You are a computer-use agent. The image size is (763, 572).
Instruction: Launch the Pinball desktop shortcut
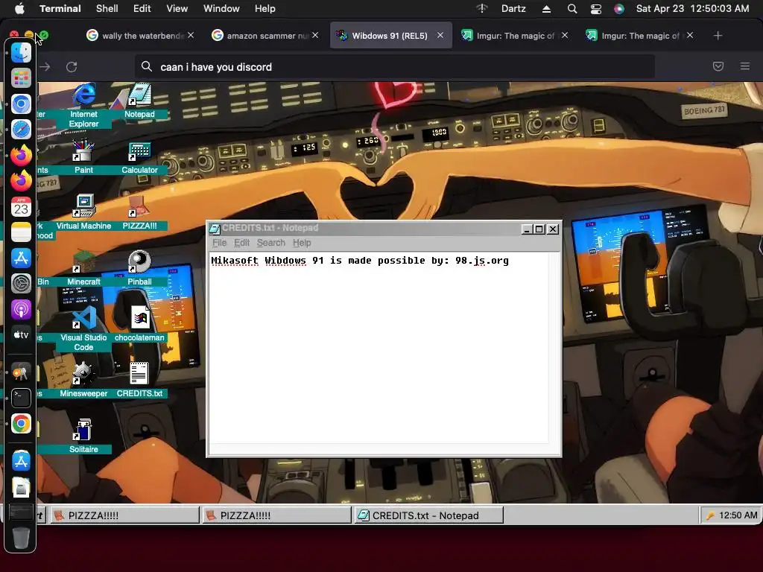click(139, 268)
